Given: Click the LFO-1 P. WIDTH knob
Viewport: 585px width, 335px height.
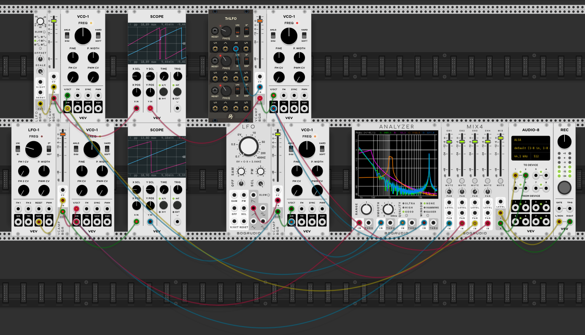Looking at the screenshot, I should (44, 171).
